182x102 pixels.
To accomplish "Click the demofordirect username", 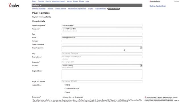I will coord(155,1).
